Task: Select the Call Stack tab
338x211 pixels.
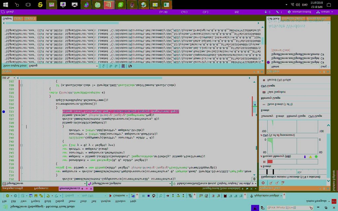Action: click(x=274, y=19)
